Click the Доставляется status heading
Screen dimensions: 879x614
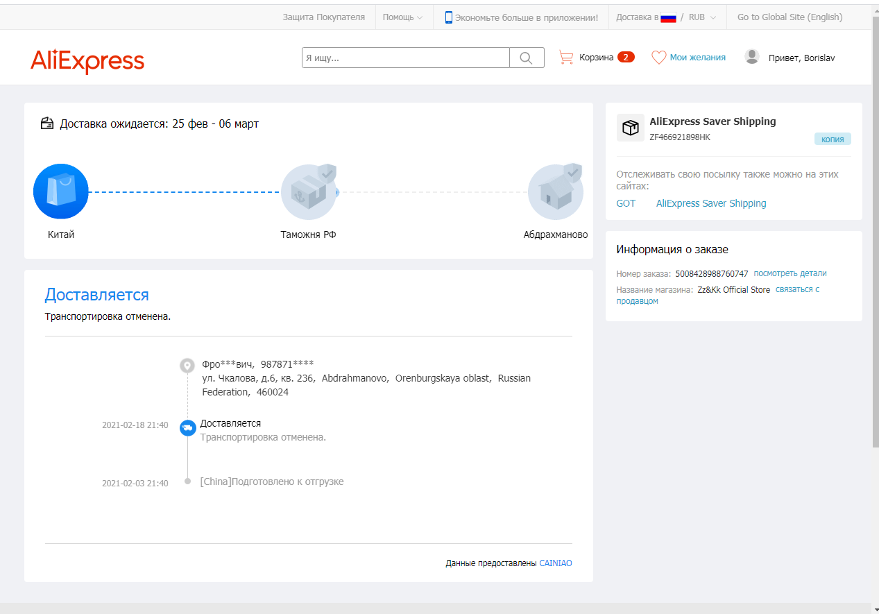(x=97, y=295)
